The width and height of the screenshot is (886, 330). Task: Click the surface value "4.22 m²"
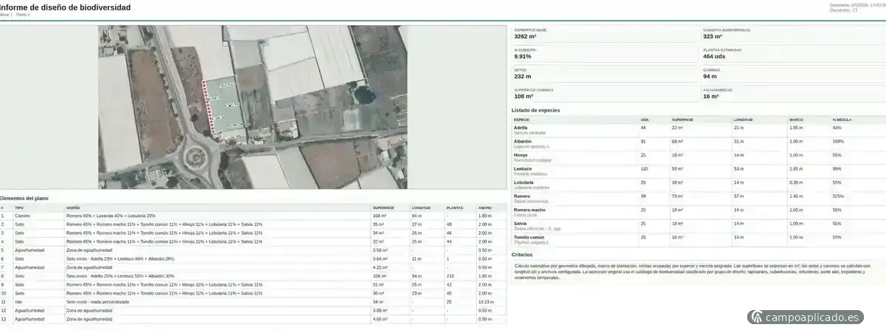point(381,267)
